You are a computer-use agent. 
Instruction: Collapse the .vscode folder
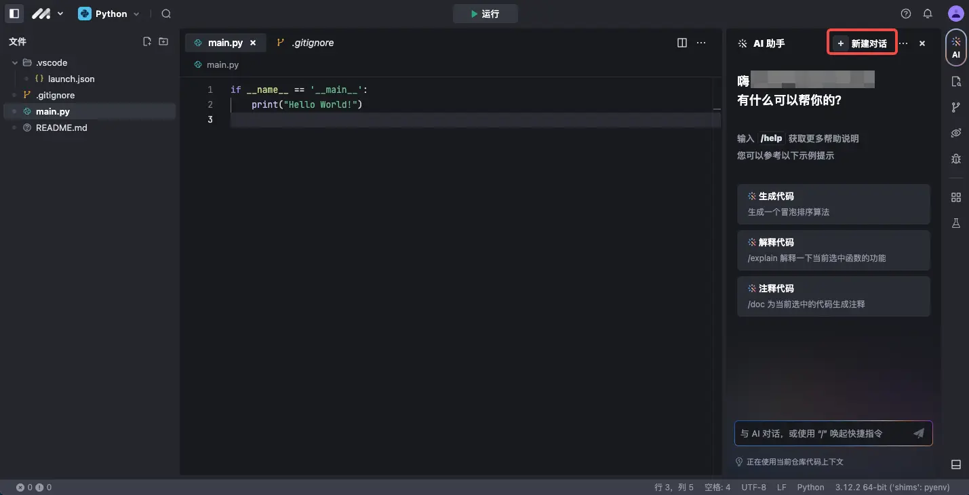[x=88, y=62]
